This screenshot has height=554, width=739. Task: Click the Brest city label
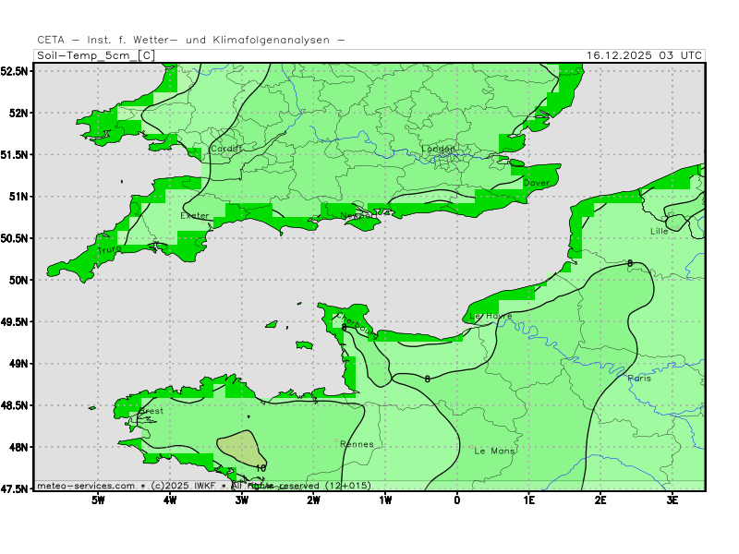click(x=151, y=411)
